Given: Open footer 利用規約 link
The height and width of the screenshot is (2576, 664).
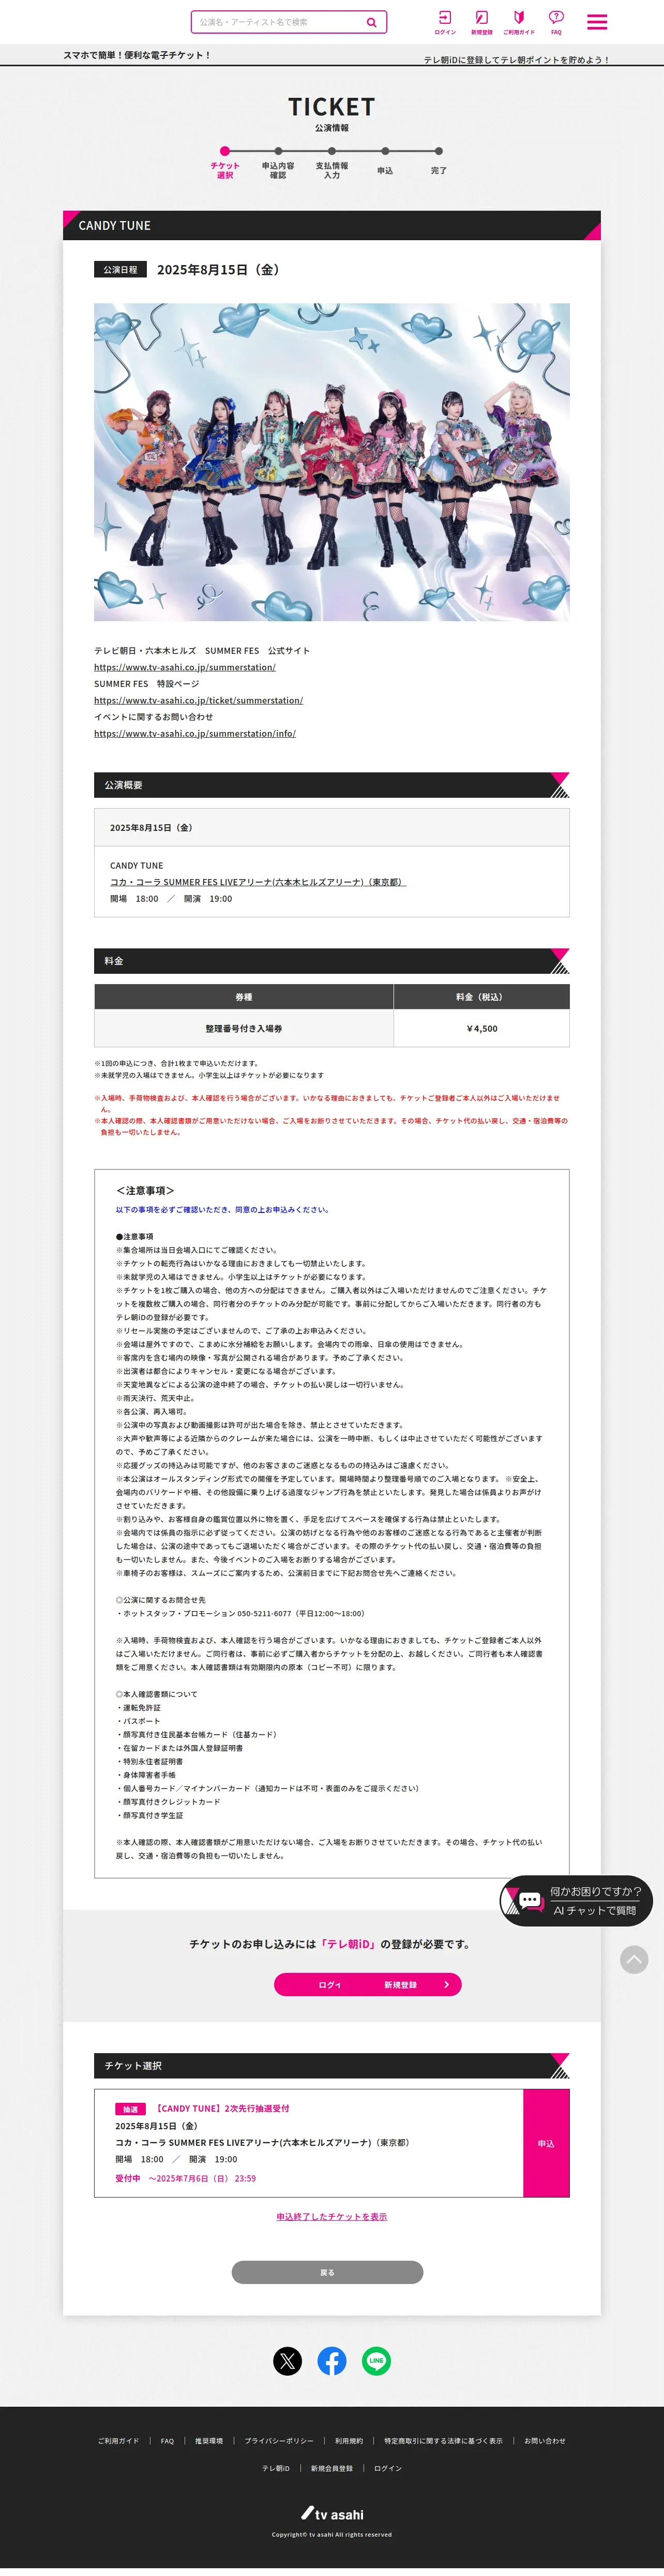Looking at the screenshot, I should (x=350, y=2440).
